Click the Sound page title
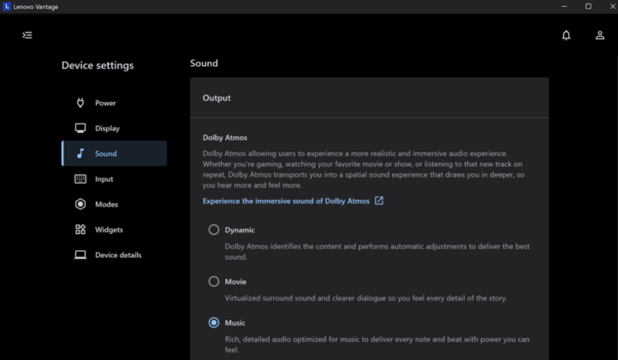Screen dimensions: 618x360 tap(204, 63)
